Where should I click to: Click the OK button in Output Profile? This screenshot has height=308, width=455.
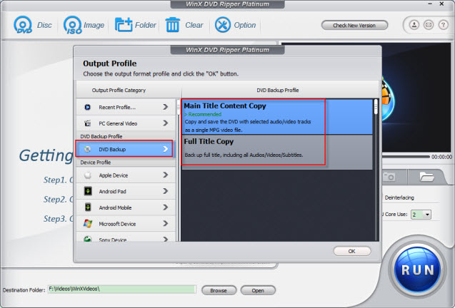[x=352, y=251]
